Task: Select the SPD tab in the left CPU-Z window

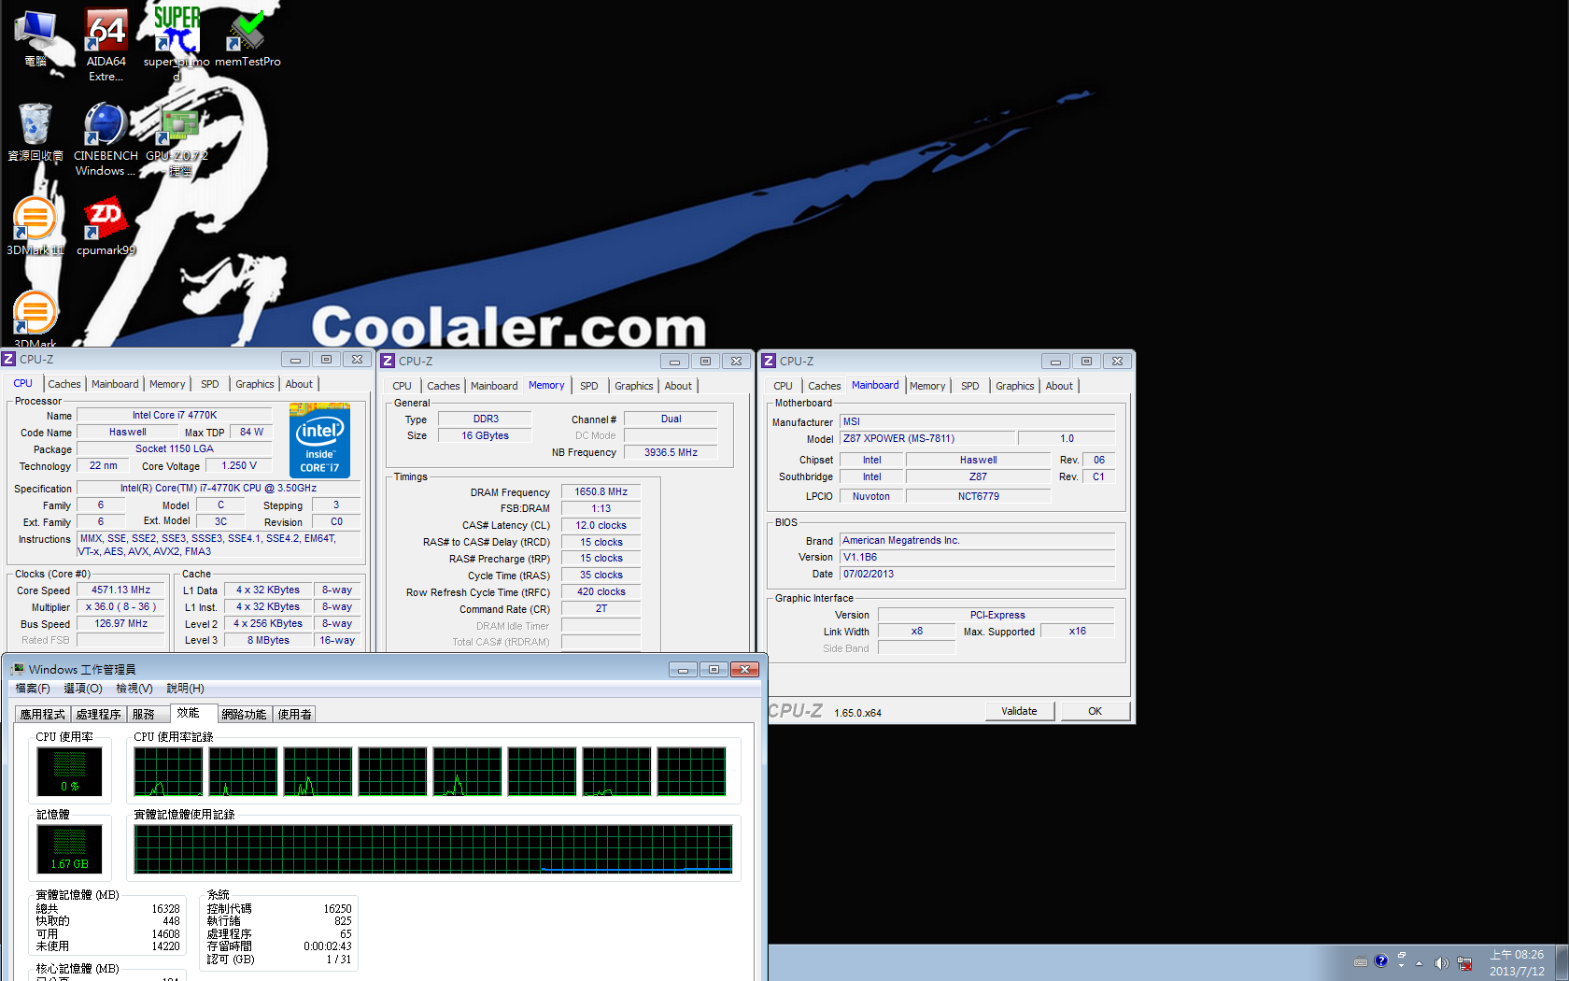Action: point(210,384)
